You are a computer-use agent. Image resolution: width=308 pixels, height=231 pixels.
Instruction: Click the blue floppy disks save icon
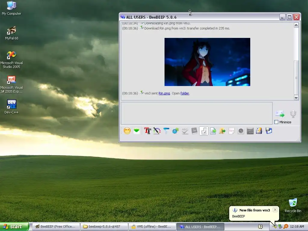(269, 131)
